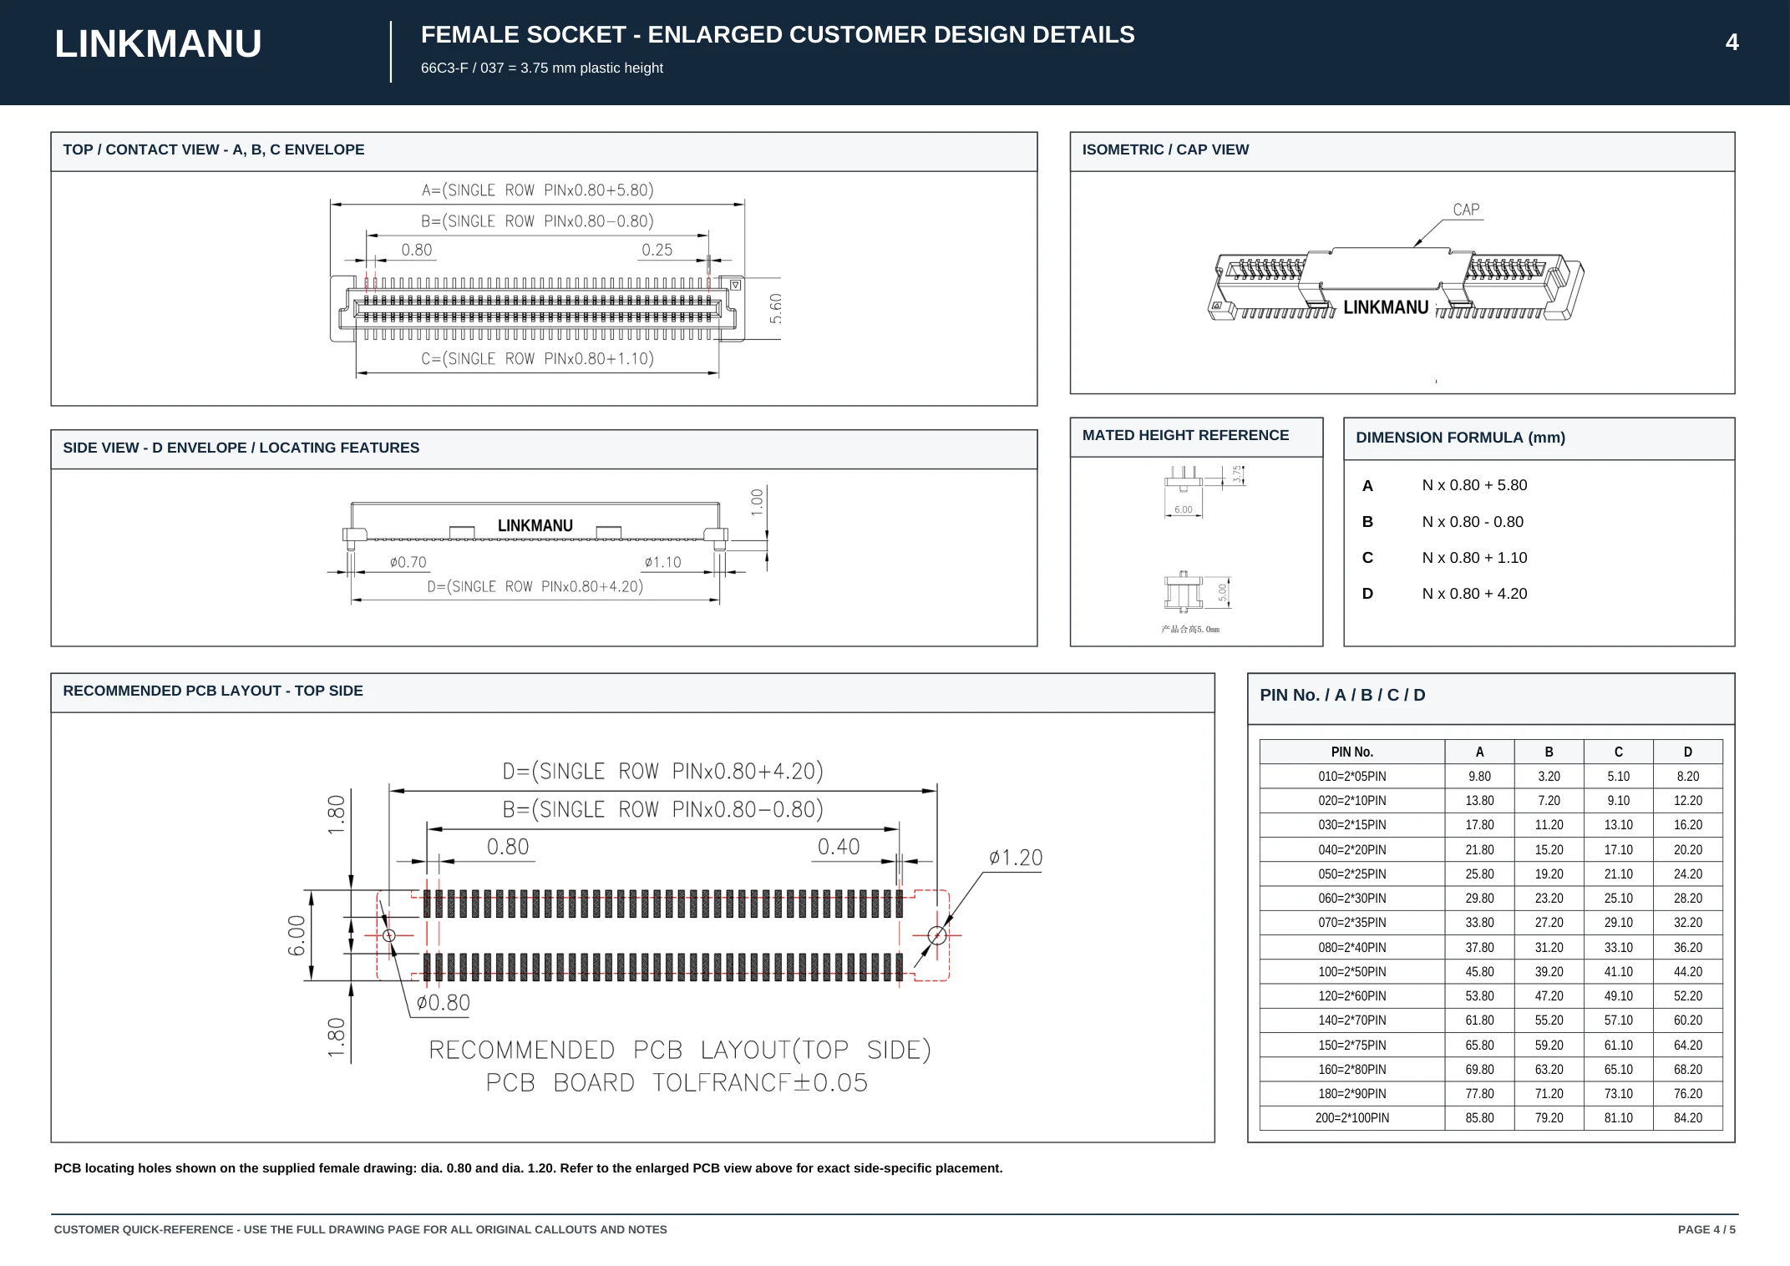Click the table row 080=2*40PIN
Viewport: 1790px width, 1266px height.
click(1491, 948)
